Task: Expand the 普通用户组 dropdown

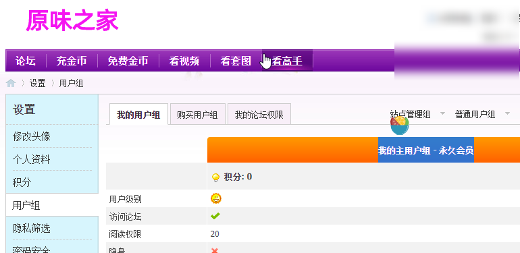Action: [483, 115]
